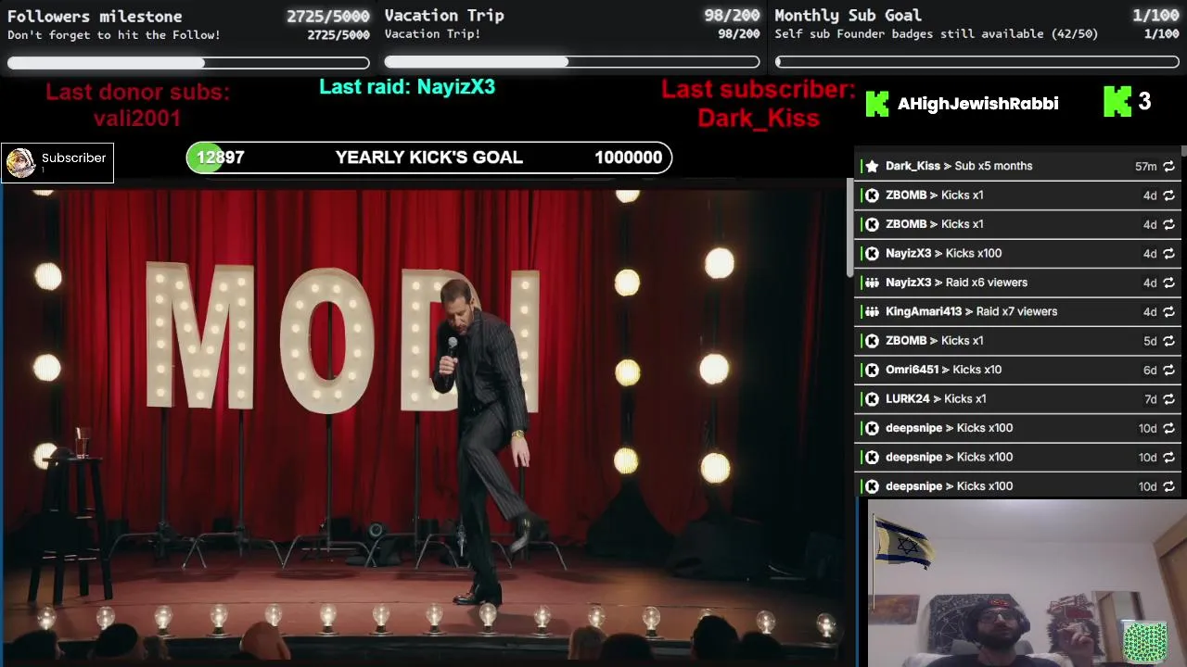This screenshot has width=1187, height=667.
Task: Click the Last subscriber Dark_Kiss name
Action: click(x=759, y=119)
